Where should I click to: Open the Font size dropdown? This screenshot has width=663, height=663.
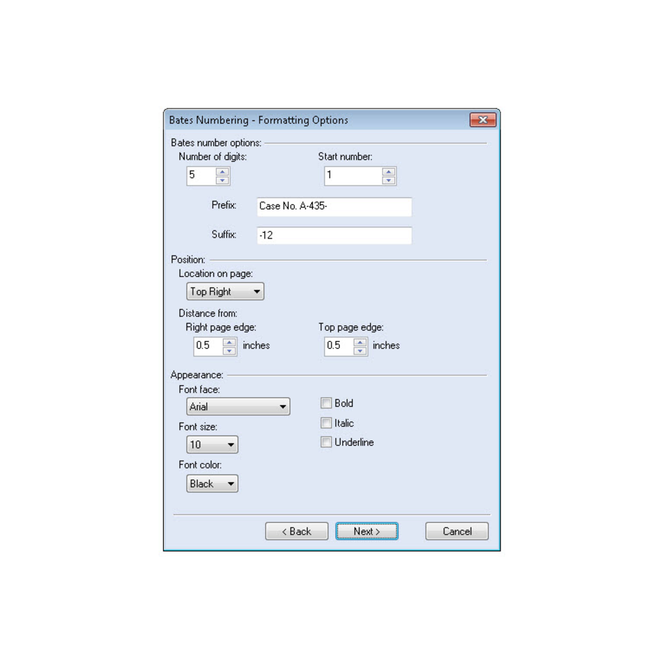click(x=212, y=444)
